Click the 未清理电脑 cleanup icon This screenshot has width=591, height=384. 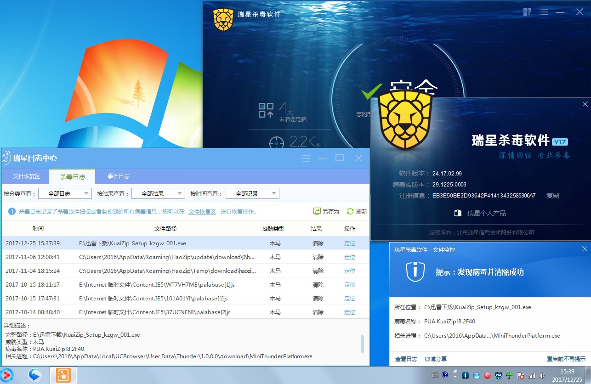tap(266, 110)
